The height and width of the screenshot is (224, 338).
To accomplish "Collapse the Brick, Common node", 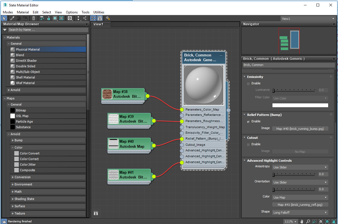I will (x=221, y=55).
